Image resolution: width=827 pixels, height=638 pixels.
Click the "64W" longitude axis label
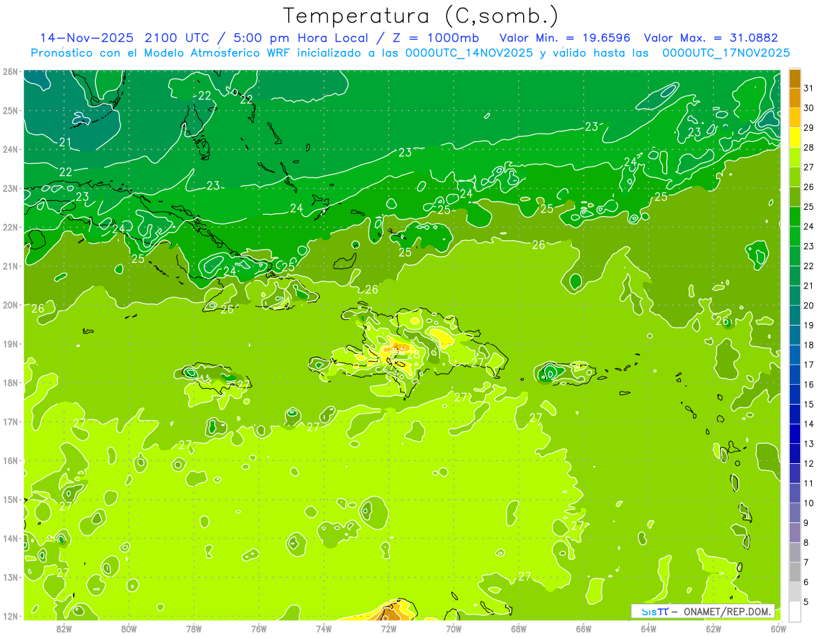[649, 628]
